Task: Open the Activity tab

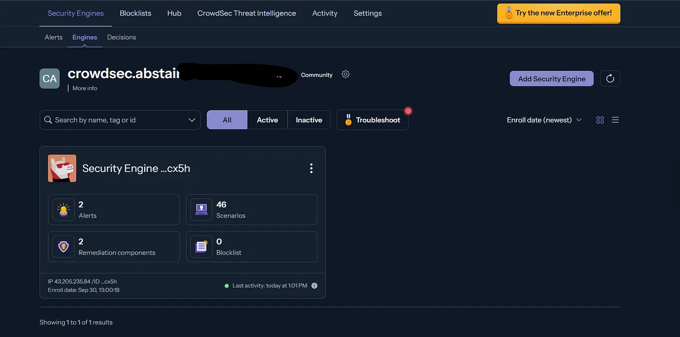Action: (x=325, y=13)
